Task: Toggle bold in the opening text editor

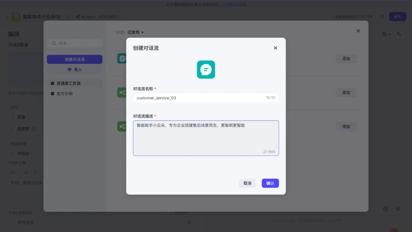Action: pos(26,173)
